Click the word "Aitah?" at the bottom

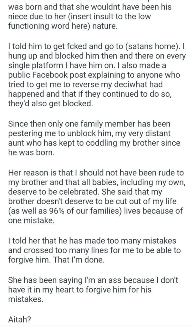point(18,318)
